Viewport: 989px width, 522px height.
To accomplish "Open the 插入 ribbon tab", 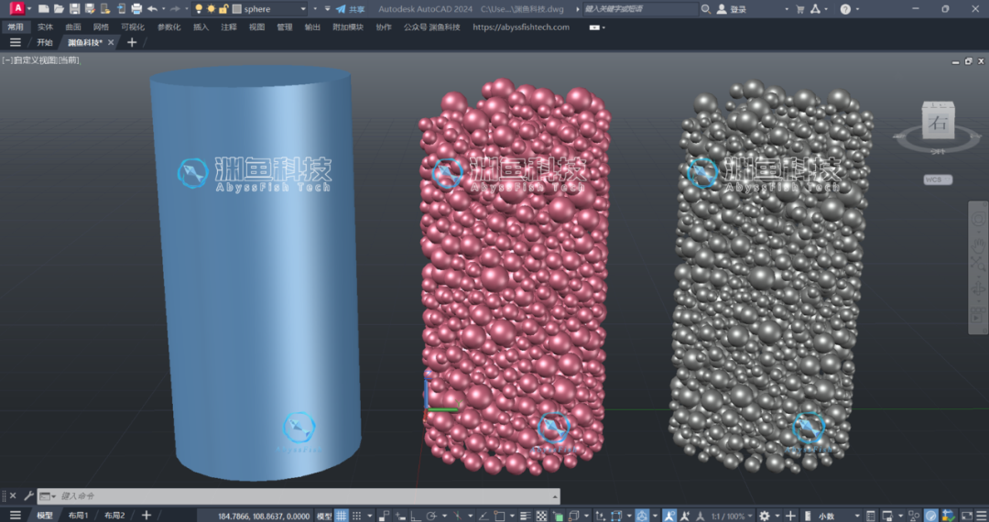I will point(201,27).
